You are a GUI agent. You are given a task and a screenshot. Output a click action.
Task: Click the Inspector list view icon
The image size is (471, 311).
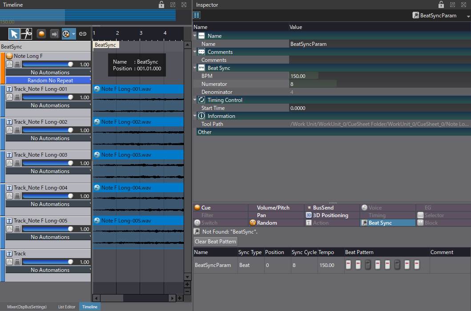click(x=197, y=15)
